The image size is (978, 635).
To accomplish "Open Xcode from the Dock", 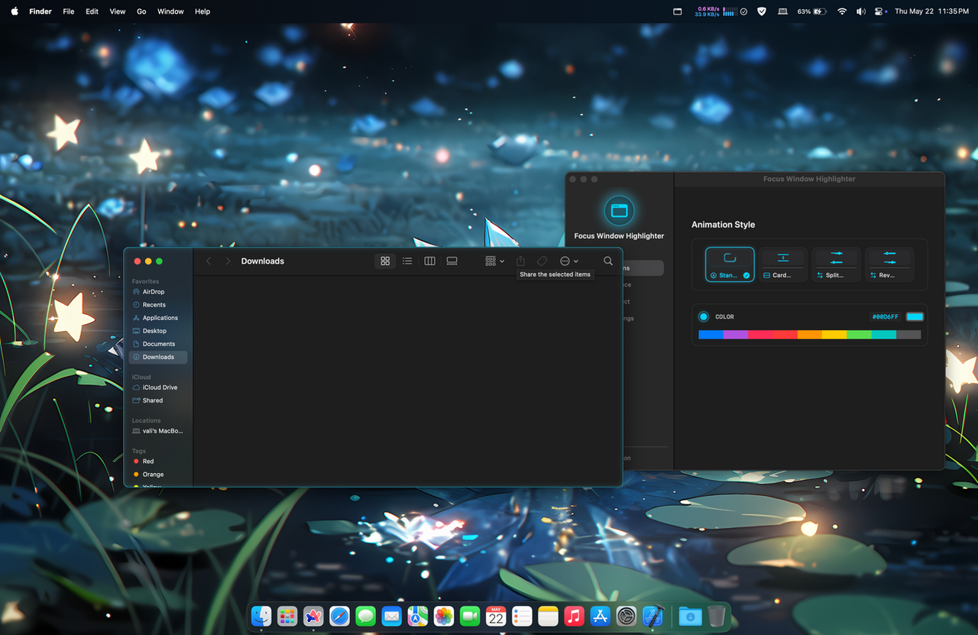I will click(x=653, y=616).
